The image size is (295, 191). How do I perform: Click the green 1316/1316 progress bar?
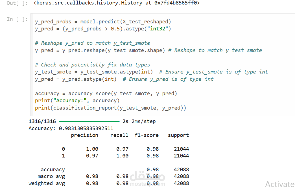coord(89,122)
